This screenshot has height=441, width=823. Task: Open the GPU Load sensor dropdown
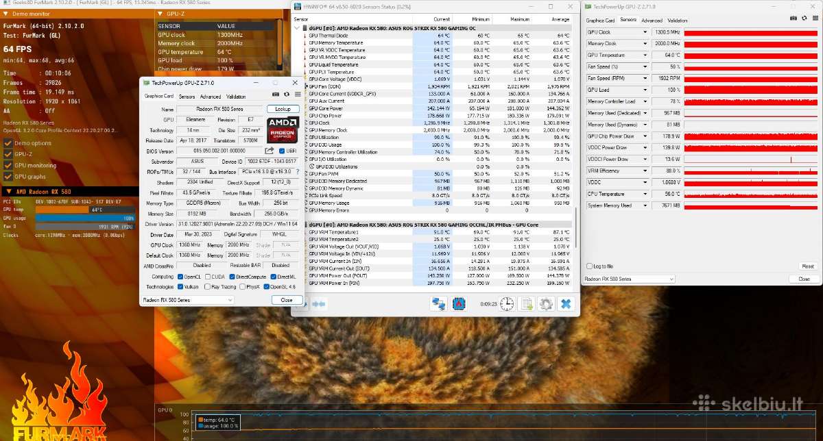tap(645, 90)
